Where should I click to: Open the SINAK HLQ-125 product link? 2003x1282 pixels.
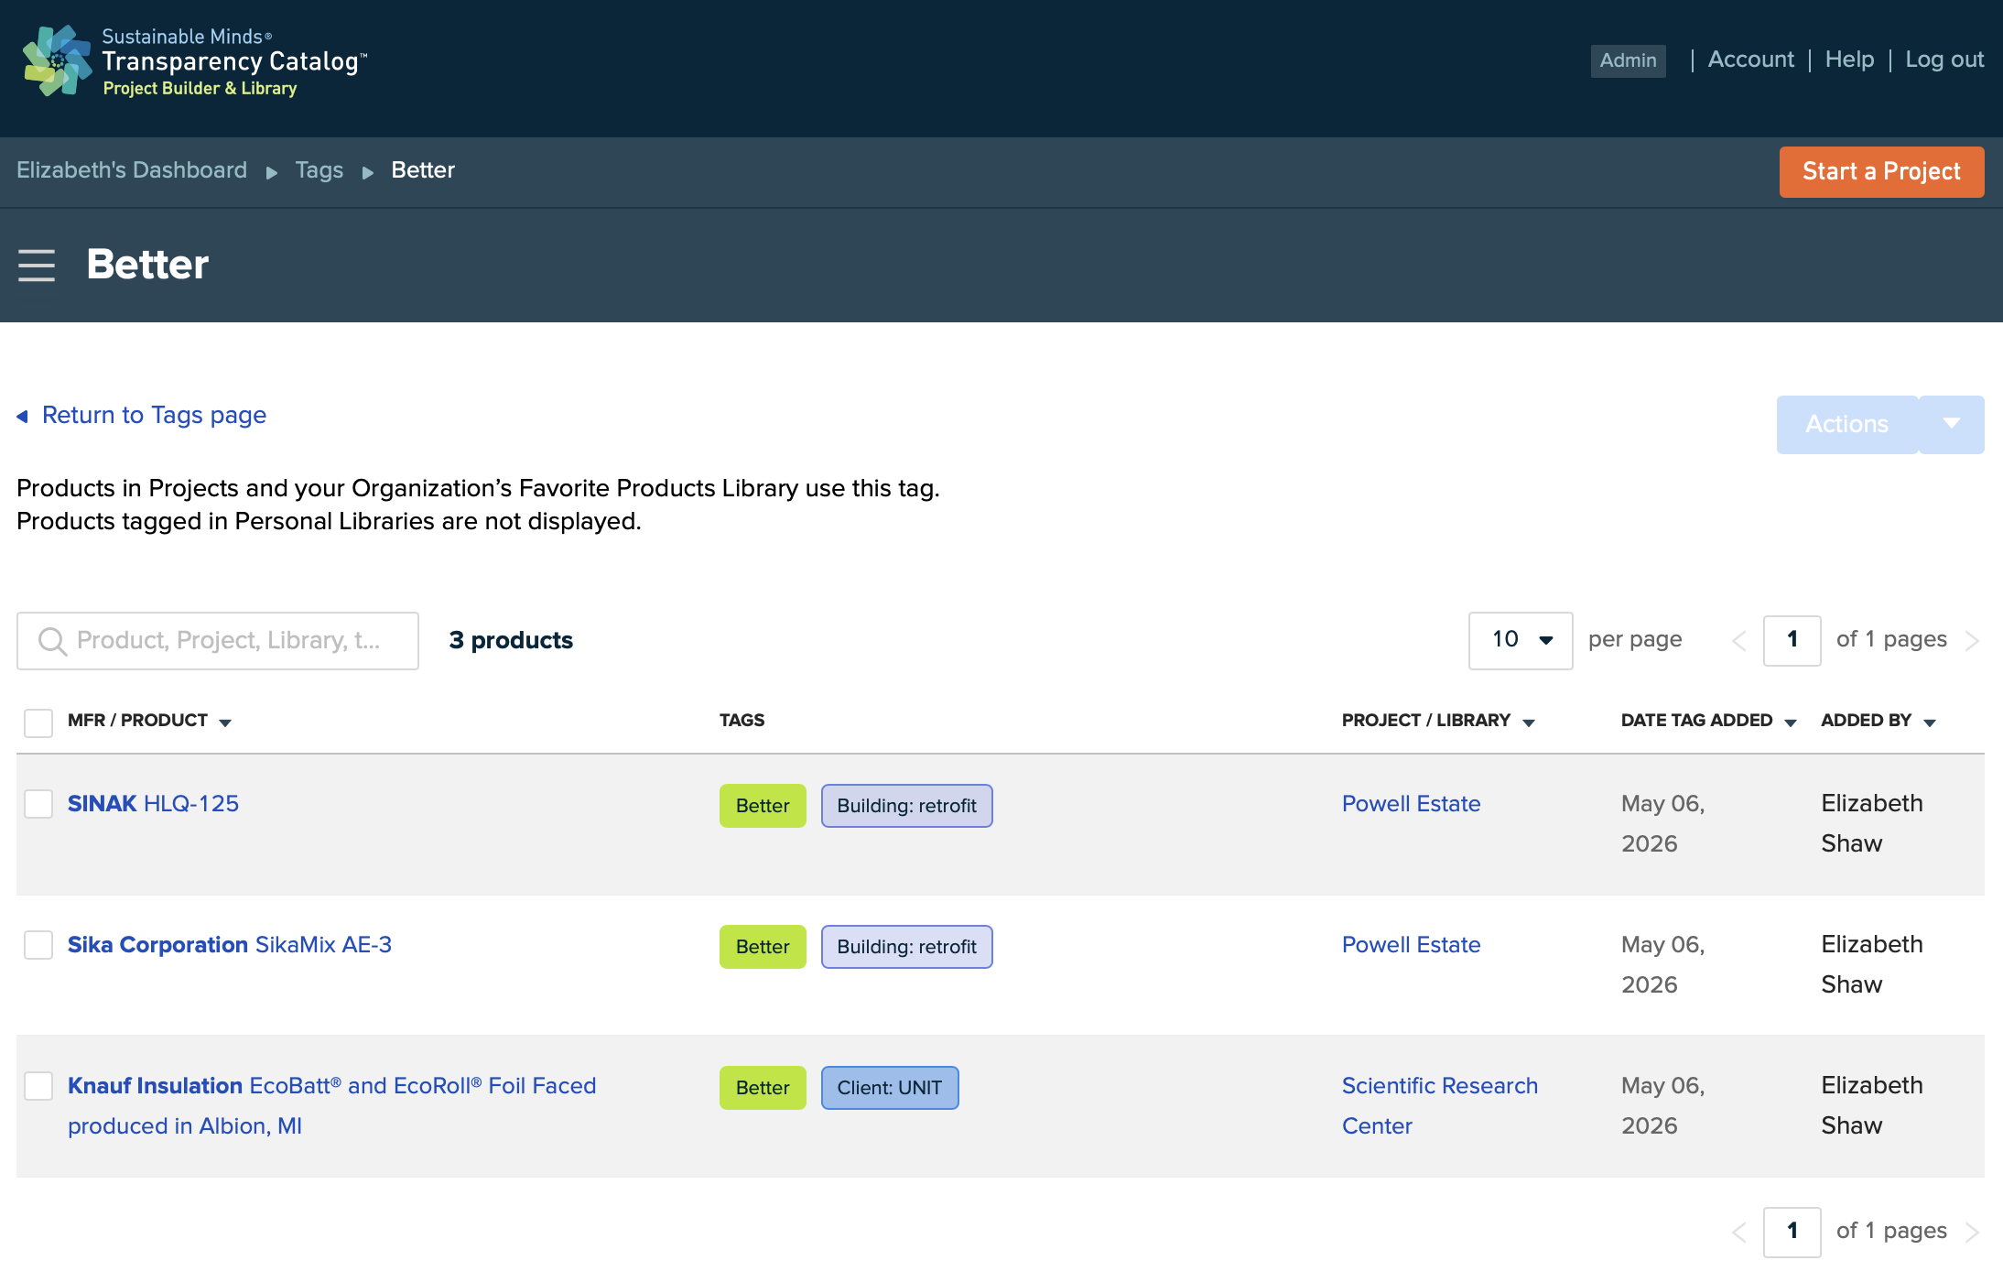point(153,804)
